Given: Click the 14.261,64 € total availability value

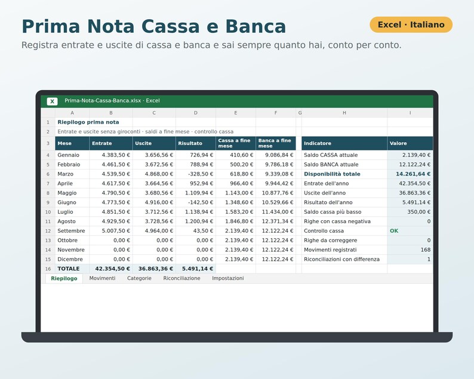Looking at the screenshot, I should click(410, 174).
